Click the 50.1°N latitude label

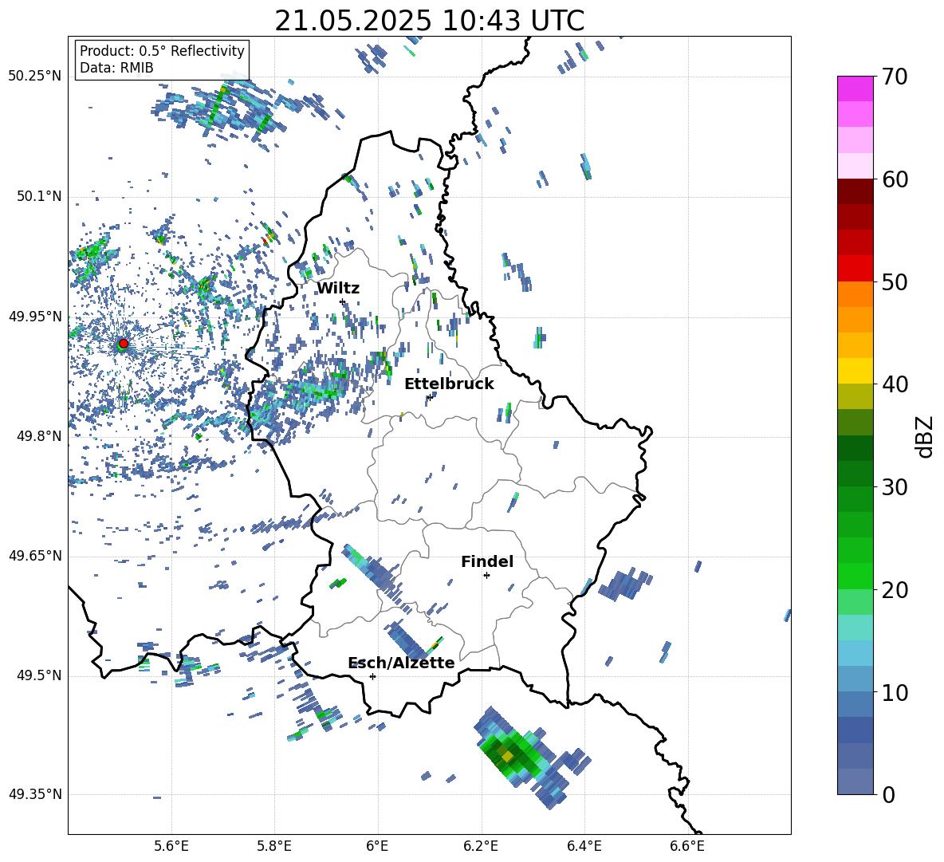coord(39,197)
